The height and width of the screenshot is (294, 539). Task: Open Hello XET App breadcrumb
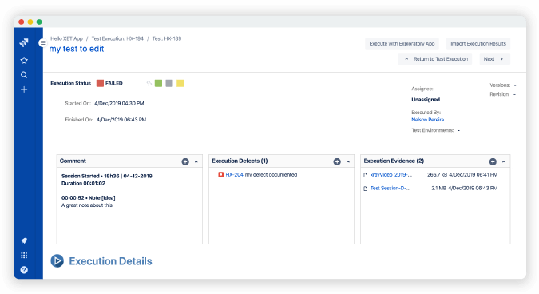[67, 38]
